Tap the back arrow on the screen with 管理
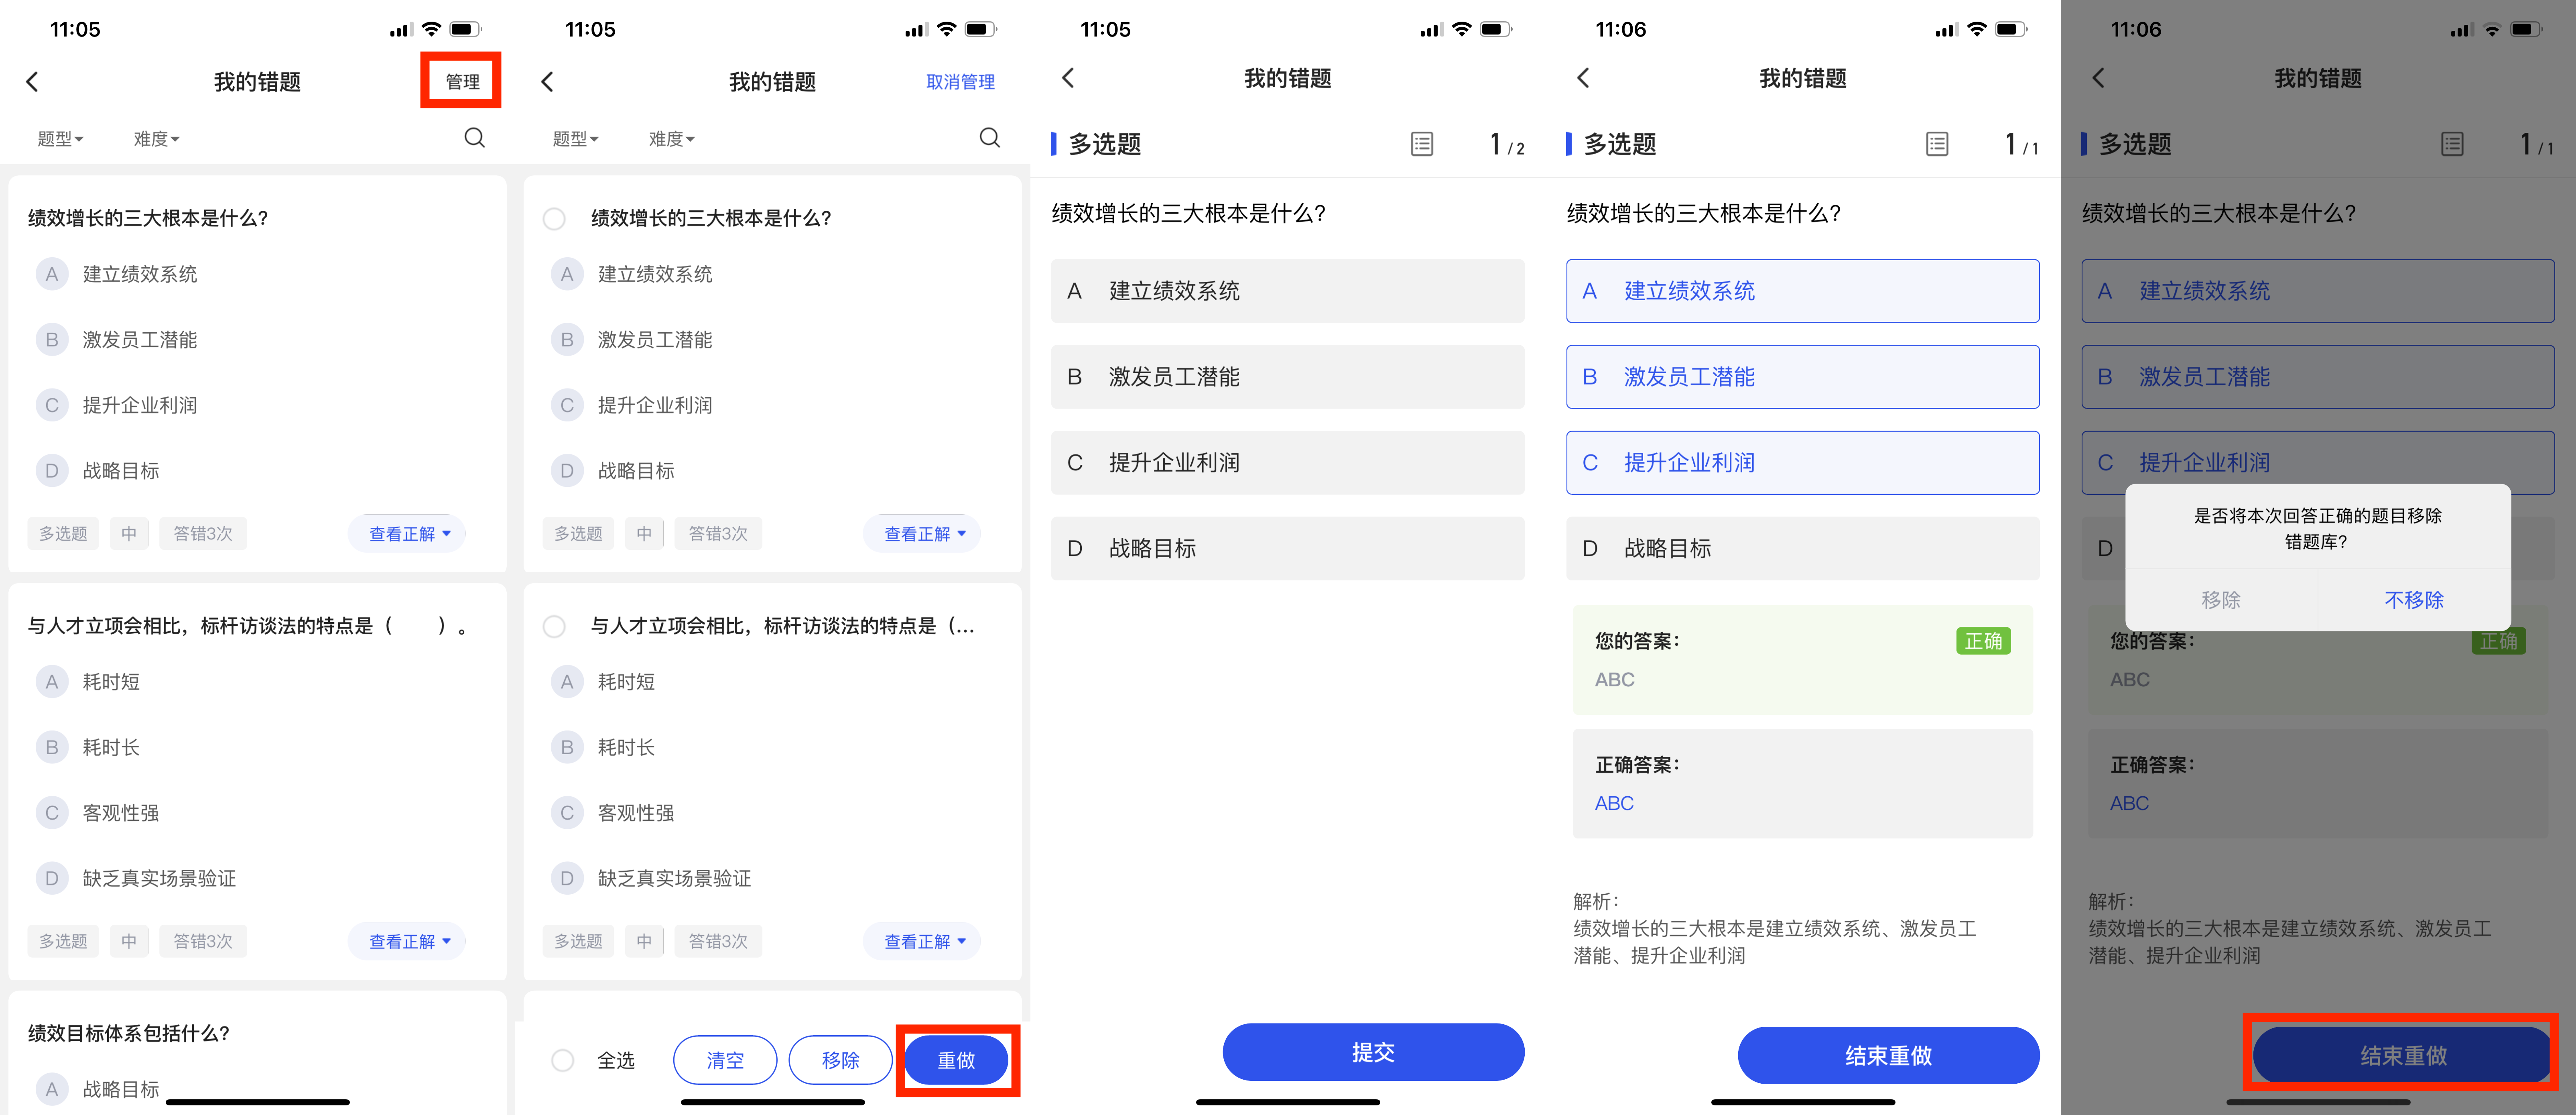2576x1115 pixels. (x=32, y=82)
